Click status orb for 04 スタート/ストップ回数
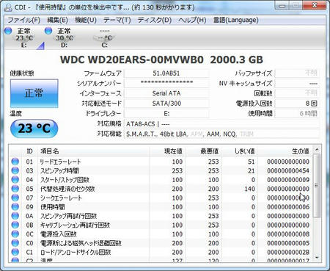This screenshot has height=271, width=330. point(15,179)
